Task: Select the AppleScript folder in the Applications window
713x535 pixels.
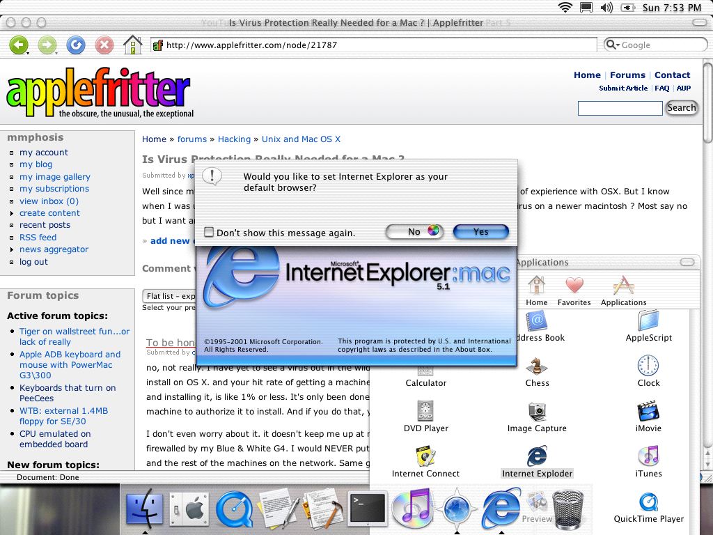Action: (x=648, y=320)
